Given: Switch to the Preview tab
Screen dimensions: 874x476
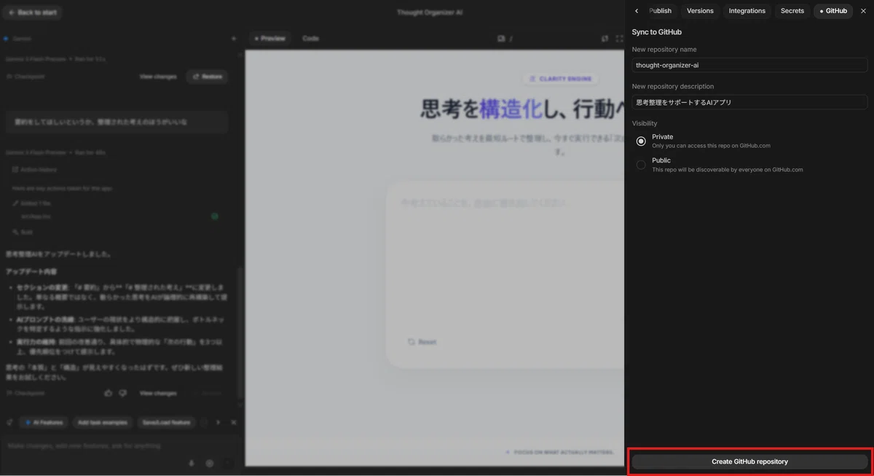Looking at the screenshot, I should tap(269, 38).
